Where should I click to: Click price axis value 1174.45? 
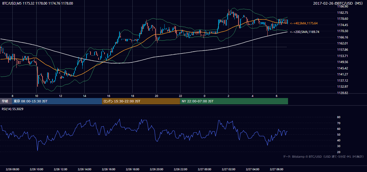343,25
